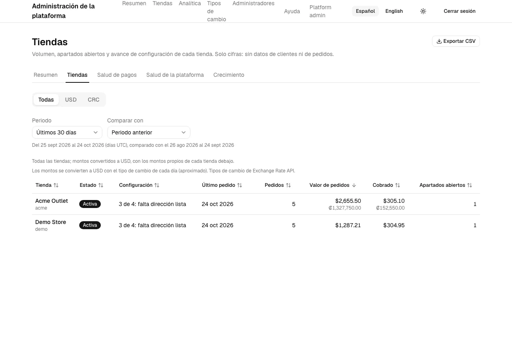Click the Exportar CSV button
The height and width of the screenshot is (344, 512).
[456, 41]
